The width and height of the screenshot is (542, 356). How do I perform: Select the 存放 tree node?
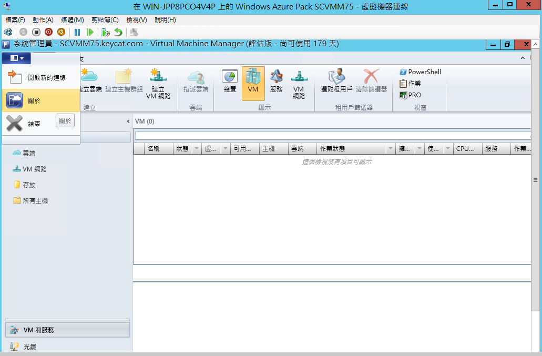[x=24, y=185]
